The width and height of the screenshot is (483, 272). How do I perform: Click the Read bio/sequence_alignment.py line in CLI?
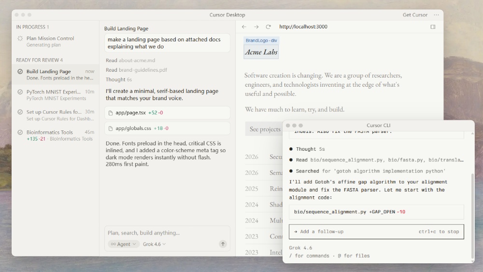[x=376, y=160]
